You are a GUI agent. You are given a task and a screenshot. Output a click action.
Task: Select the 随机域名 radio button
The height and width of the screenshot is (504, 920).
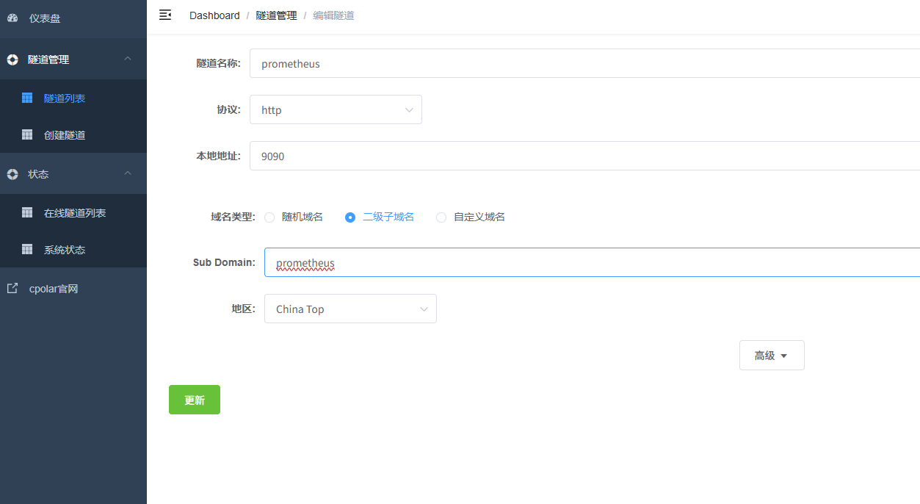269,217
